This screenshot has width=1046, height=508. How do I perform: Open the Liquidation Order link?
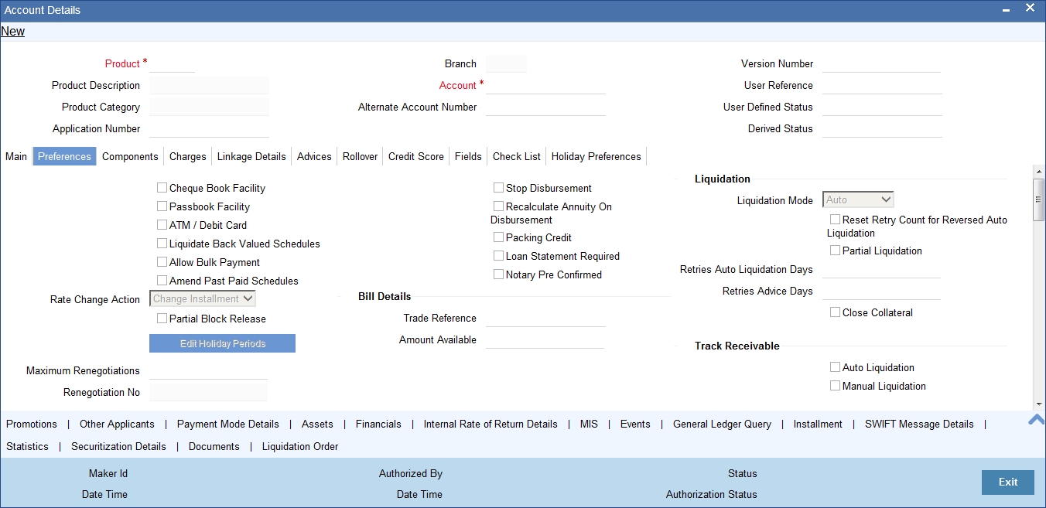(x=300, y=446)
